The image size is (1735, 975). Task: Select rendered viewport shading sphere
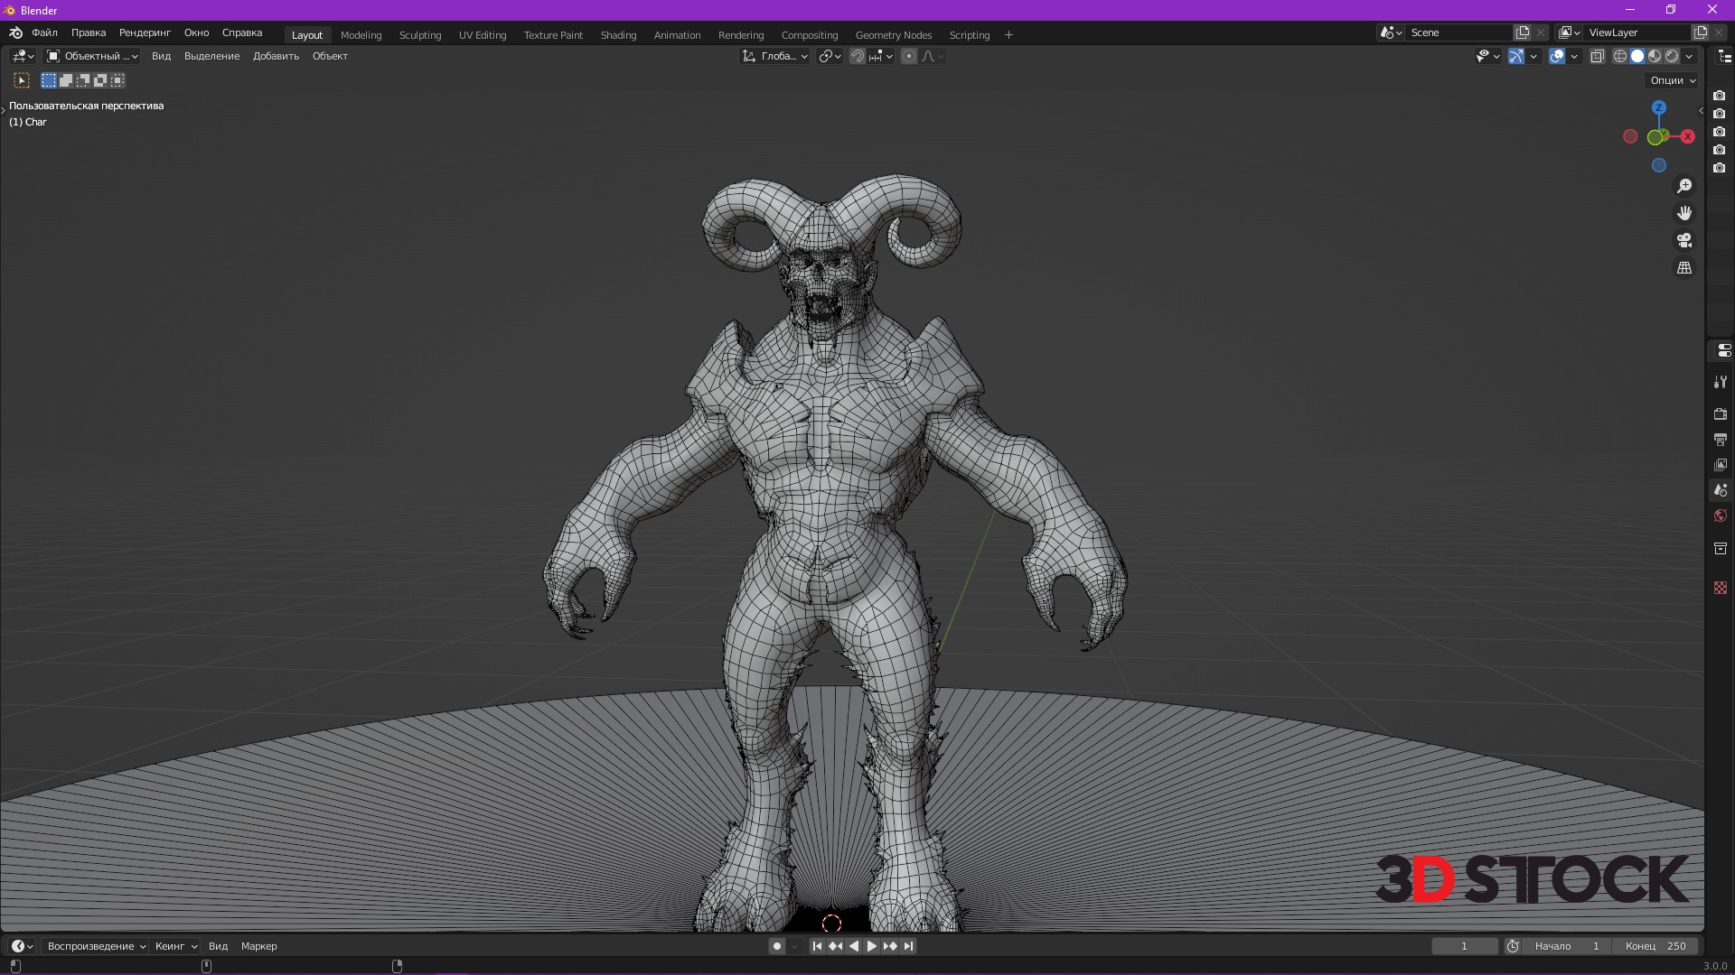pos(1672,56)
